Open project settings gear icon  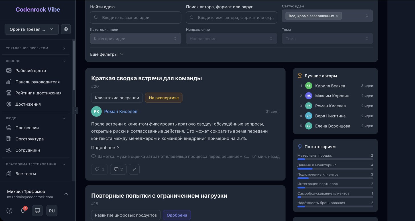pyautogui.click(x=66, y=29)
